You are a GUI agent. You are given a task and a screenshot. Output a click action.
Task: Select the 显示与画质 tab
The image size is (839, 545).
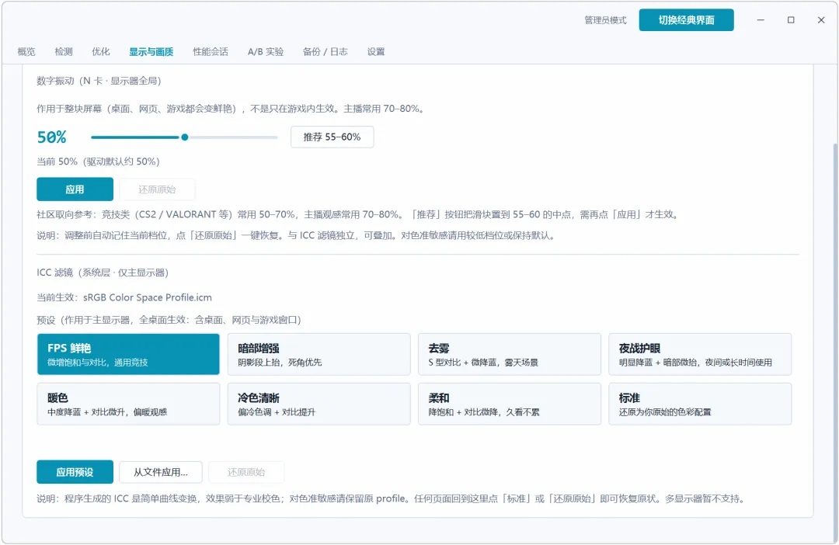pos(151,52)
